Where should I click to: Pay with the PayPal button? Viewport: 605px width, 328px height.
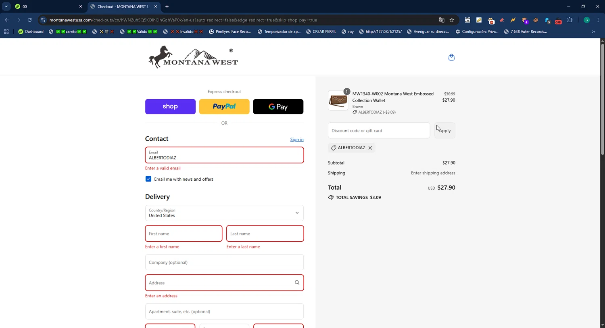[x=224, y=107]
